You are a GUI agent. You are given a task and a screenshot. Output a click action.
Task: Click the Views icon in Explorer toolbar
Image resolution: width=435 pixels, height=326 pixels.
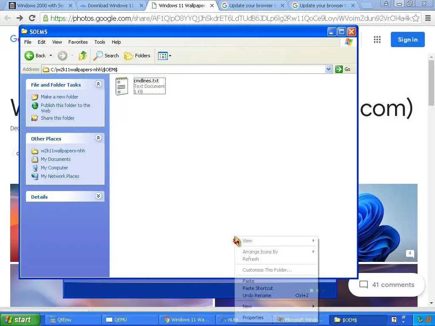pyautogui.click(x=163, y=56)
